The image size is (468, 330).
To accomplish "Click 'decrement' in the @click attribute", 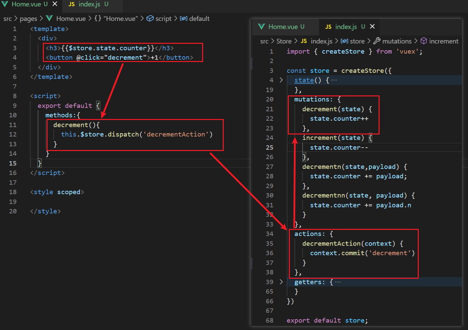I will tap(125, 58).
